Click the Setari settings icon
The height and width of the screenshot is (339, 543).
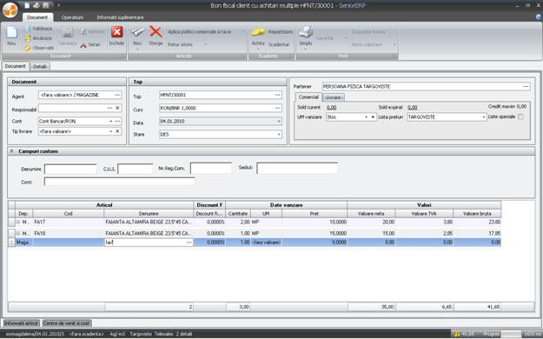click(83, 45)
